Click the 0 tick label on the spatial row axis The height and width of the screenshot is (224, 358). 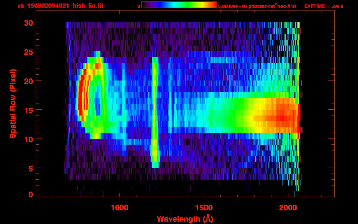point(31,195)
